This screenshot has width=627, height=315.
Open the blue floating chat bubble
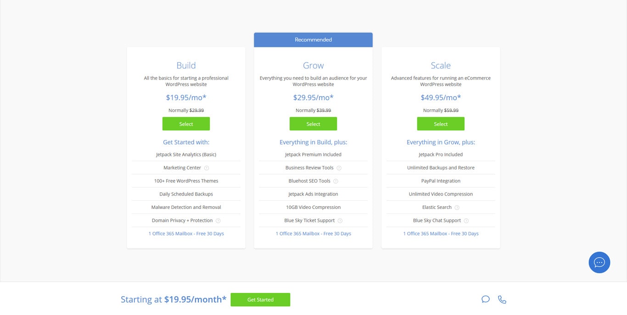point(599,262)
